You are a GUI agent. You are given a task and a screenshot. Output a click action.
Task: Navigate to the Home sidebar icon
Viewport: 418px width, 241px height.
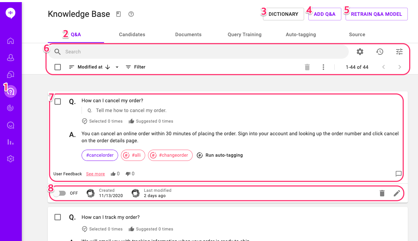[x=11, y=41]
